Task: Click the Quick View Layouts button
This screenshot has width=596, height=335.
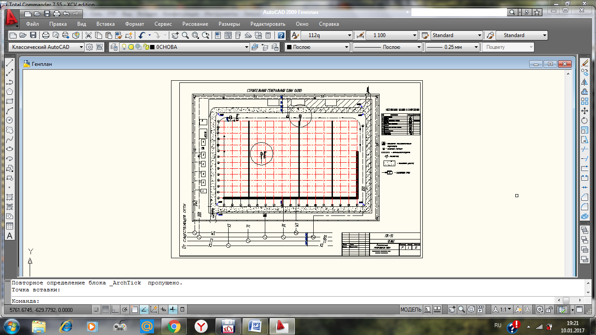Action: (x=428, y=309)
